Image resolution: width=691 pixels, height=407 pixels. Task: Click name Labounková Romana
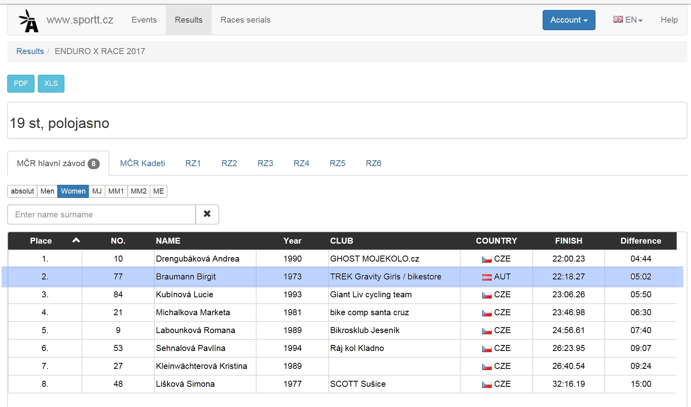pyautogui.click(x=195, y=330)
